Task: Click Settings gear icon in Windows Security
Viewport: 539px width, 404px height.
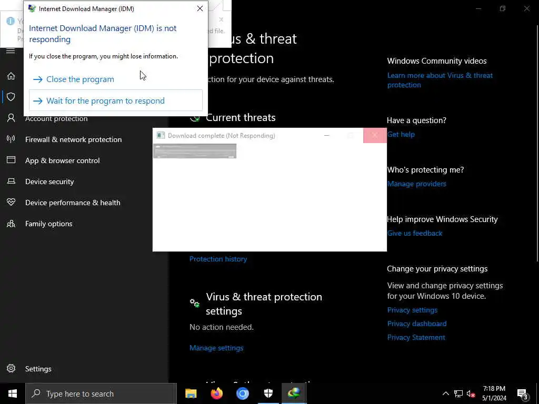Action: pos(11,368)
